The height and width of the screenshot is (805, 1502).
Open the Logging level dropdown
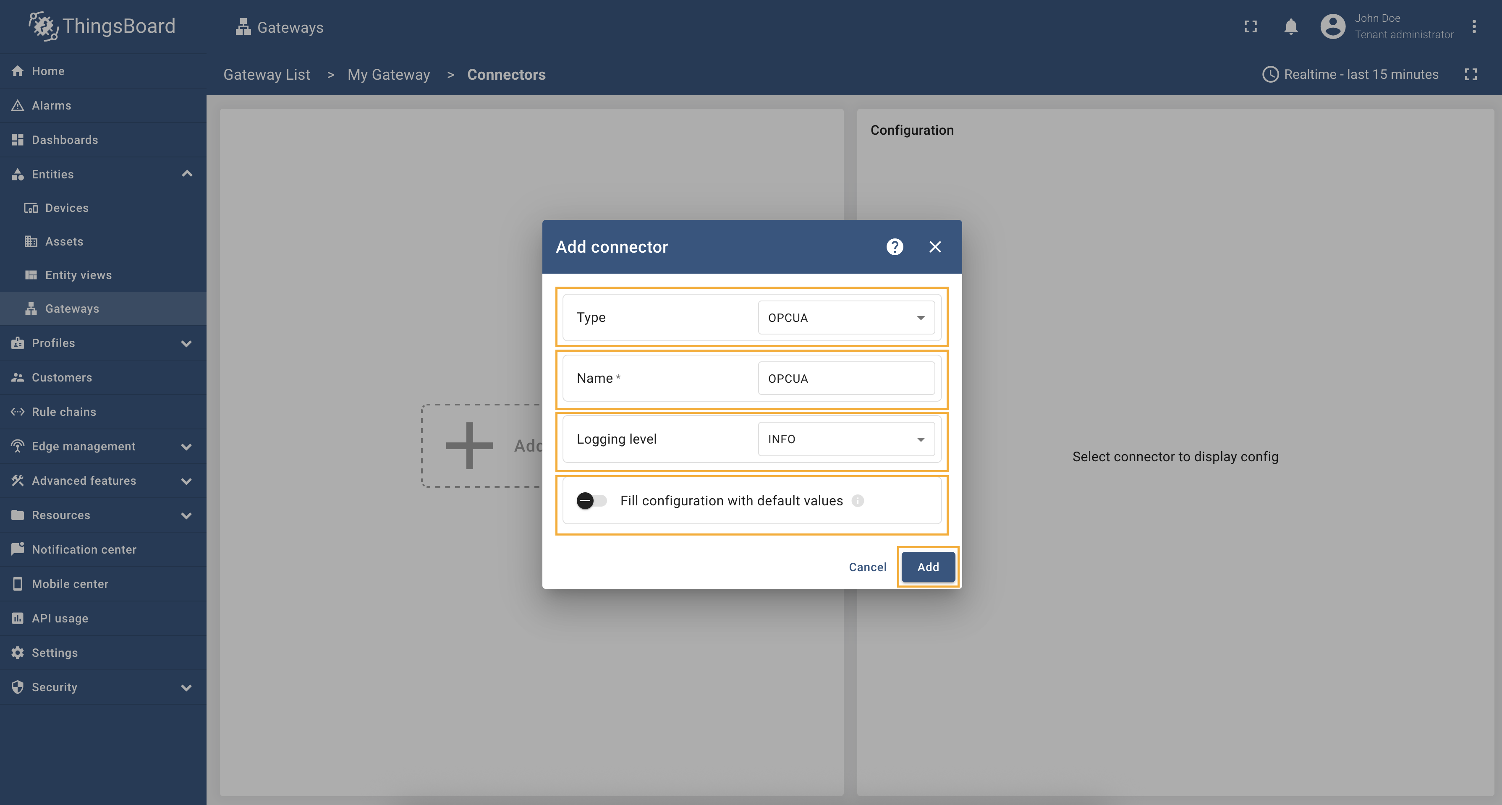click(845, 439)
